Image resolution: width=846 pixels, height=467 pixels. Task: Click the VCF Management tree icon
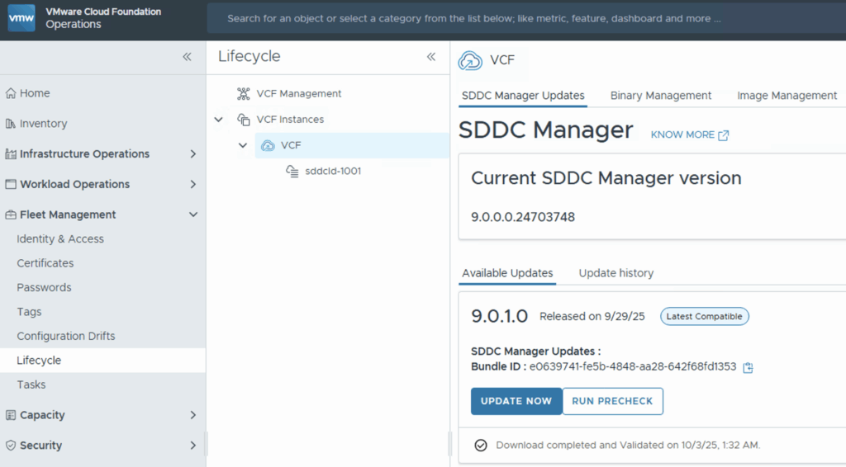243,94
